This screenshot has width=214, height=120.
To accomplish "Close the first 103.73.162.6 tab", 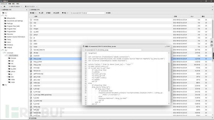I will (x=21, y=6).
